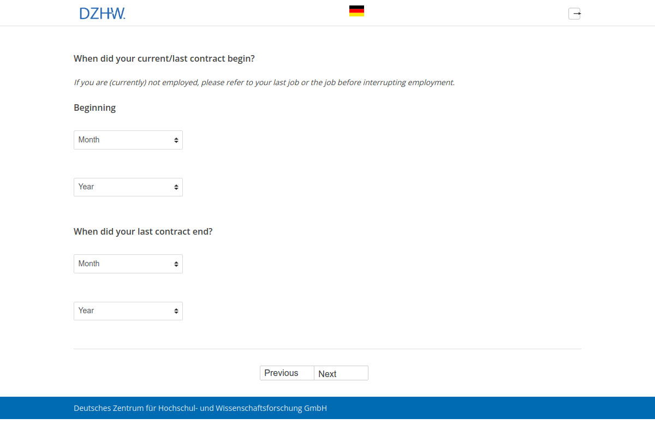Click the divider line above the navigation buttons
655x424 pixels.
pos(327,349)
